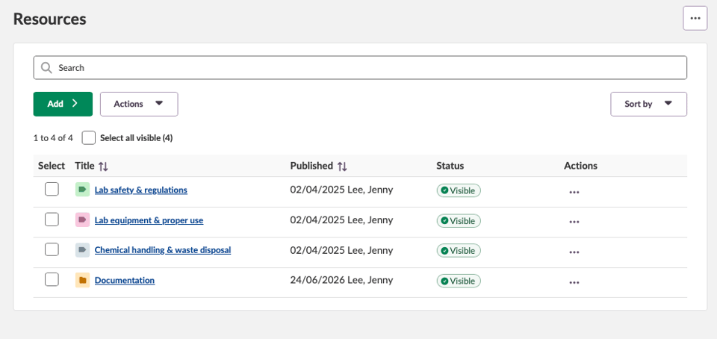Screen dimensions: 717x339
Task: Click the Select column header
Action: pyautogui.click(x=52, y=166)
